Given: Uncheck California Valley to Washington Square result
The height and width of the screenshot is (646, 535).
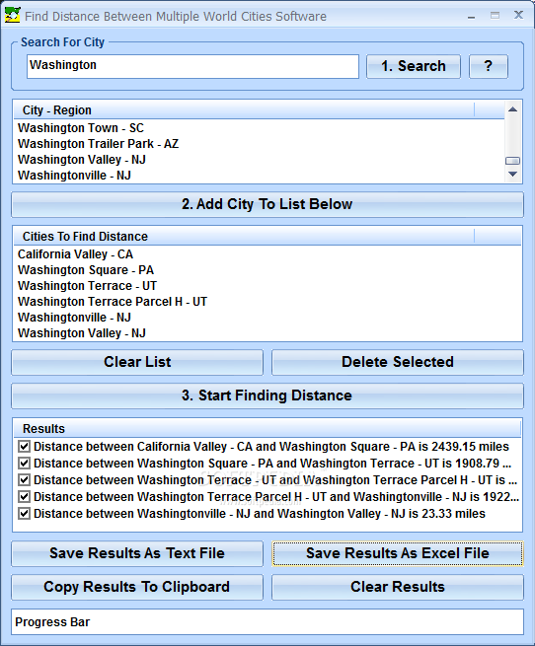Looking at the screenshot, I should [24, 447].
